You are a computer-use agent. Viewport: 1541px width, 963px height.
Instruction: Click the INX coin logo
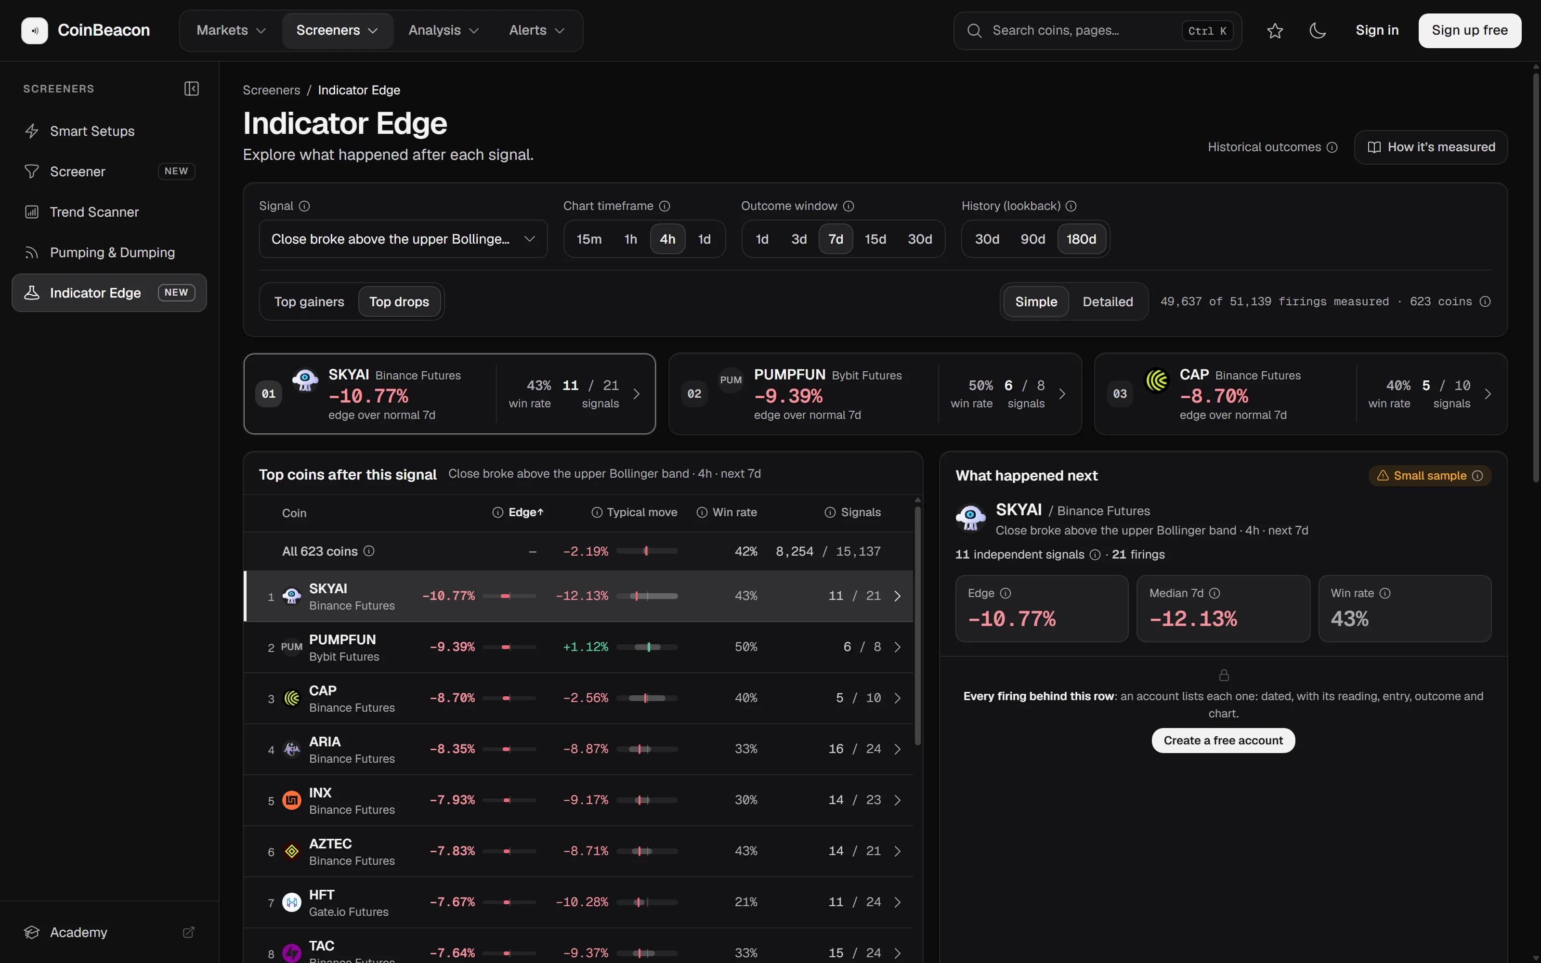tap(292, 800)
